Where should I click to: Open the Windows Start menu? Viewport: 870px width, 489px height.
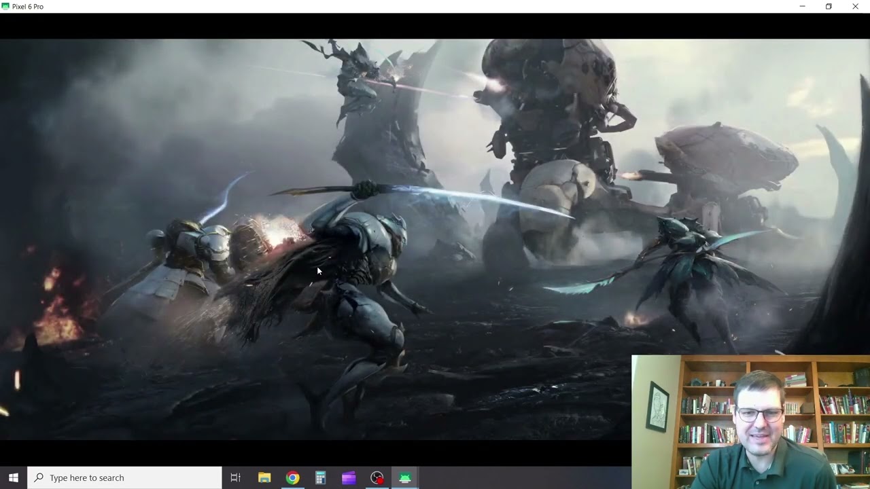pyautogui.click(x=14, y=477)
